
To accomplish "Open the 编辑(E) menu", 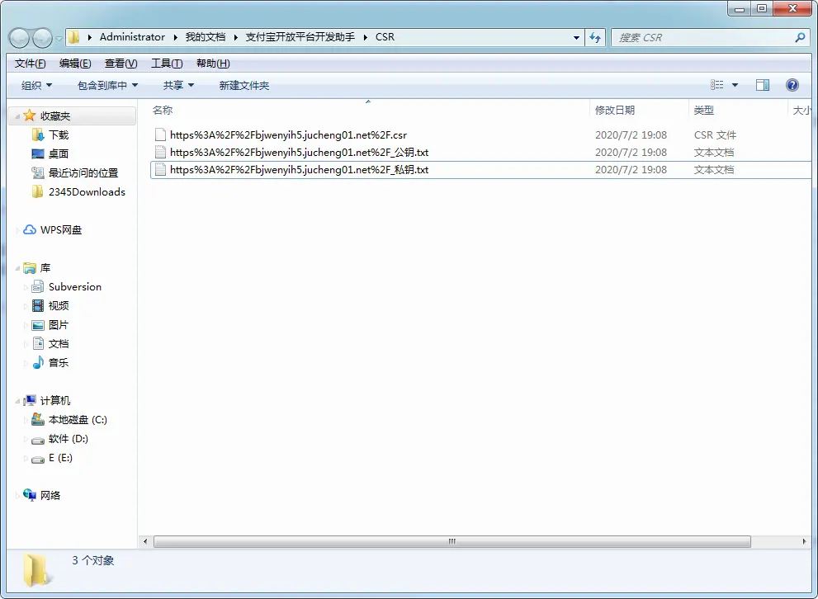I will pos(75,64).
